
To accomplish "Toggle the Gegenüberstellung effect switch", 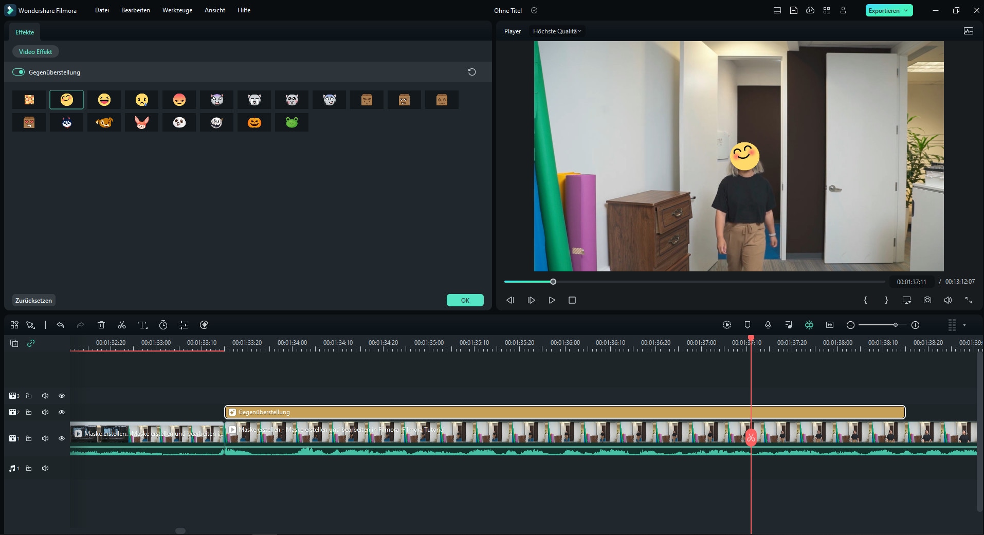I will coord(19,72).
